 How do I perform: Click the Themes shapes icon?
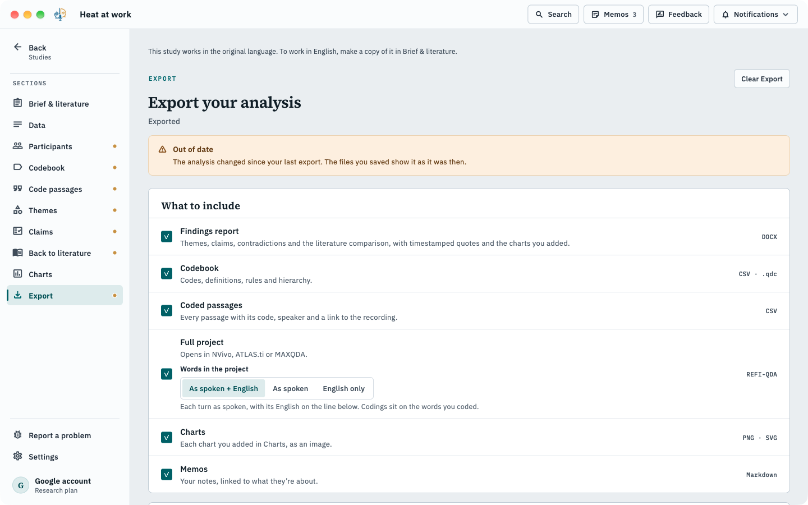point(18,210)
